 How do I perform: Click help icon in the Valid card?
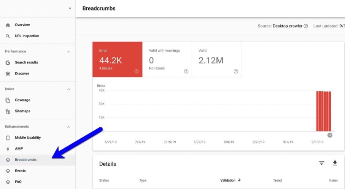click(x=236, y=71)
